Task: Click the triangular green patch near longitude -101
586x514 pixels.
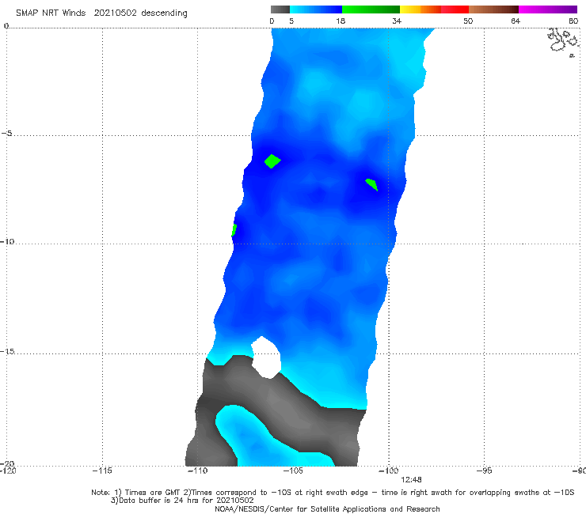Action: coord(372,184)
